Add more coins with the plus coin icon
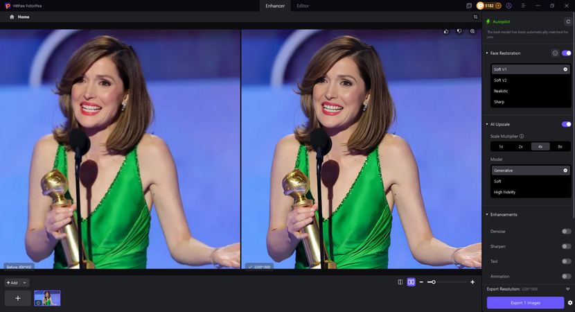 (498, 6)
